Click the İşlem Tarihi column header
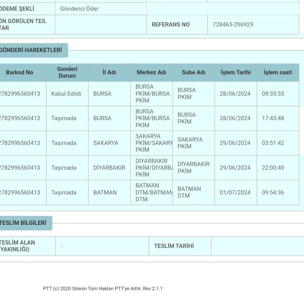This screenshot has width=304, height=304. pyautogui.click(x=236, y=72)
